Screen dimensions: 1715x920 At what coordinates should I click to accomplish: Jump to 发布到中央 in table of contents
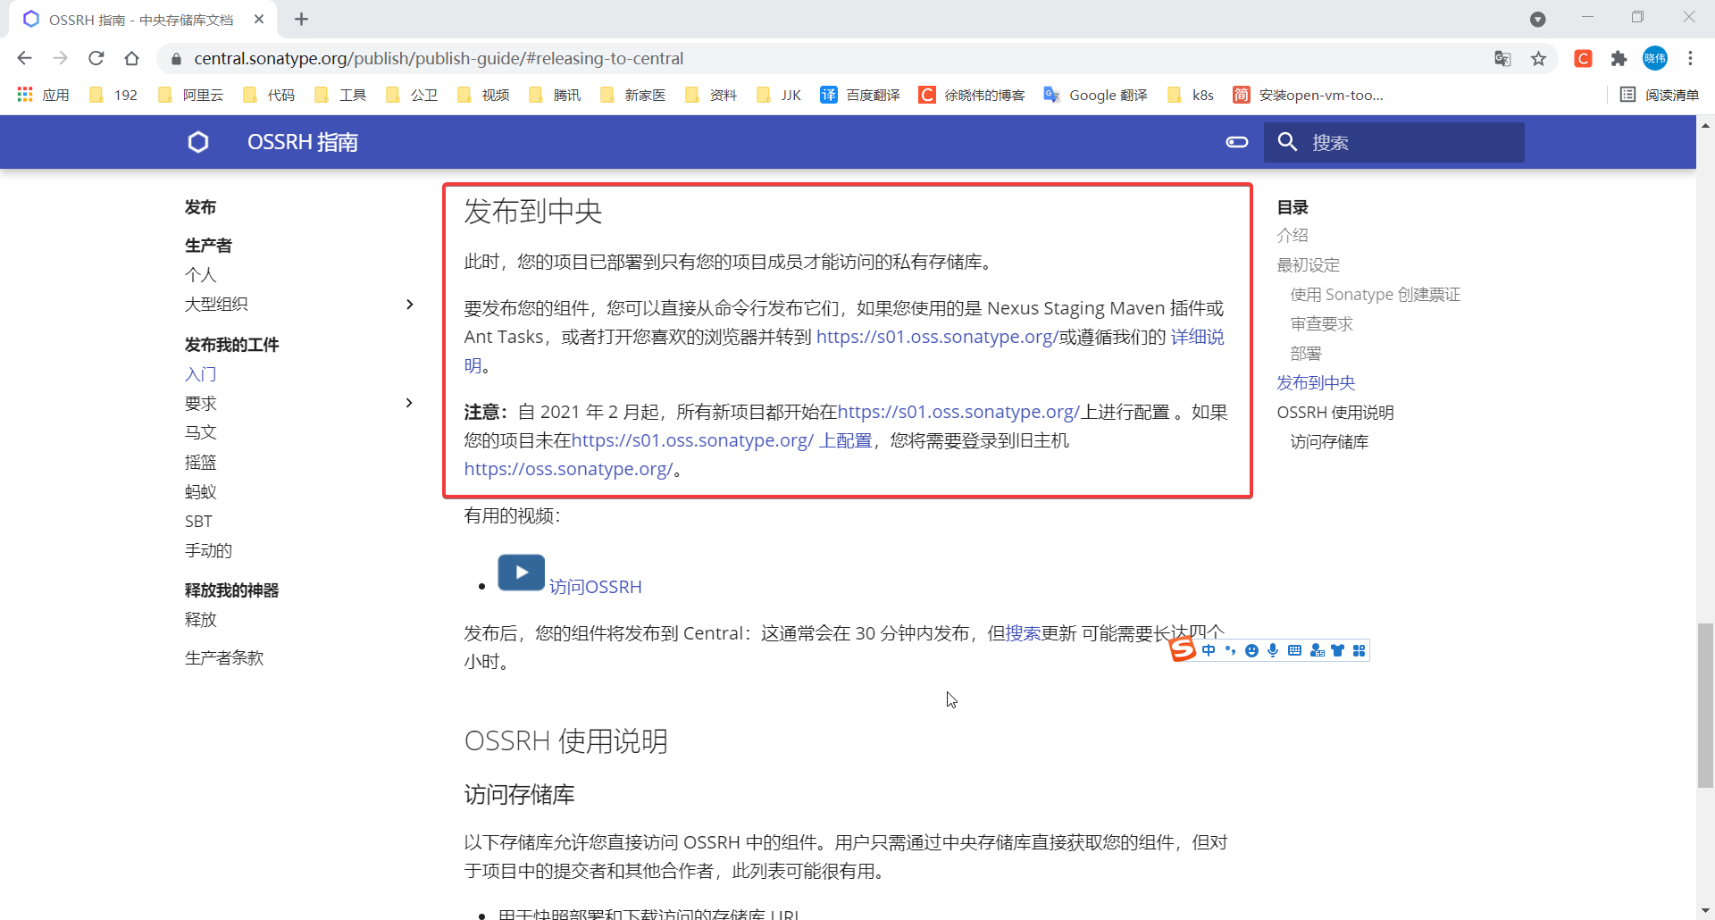(1316, 383)
